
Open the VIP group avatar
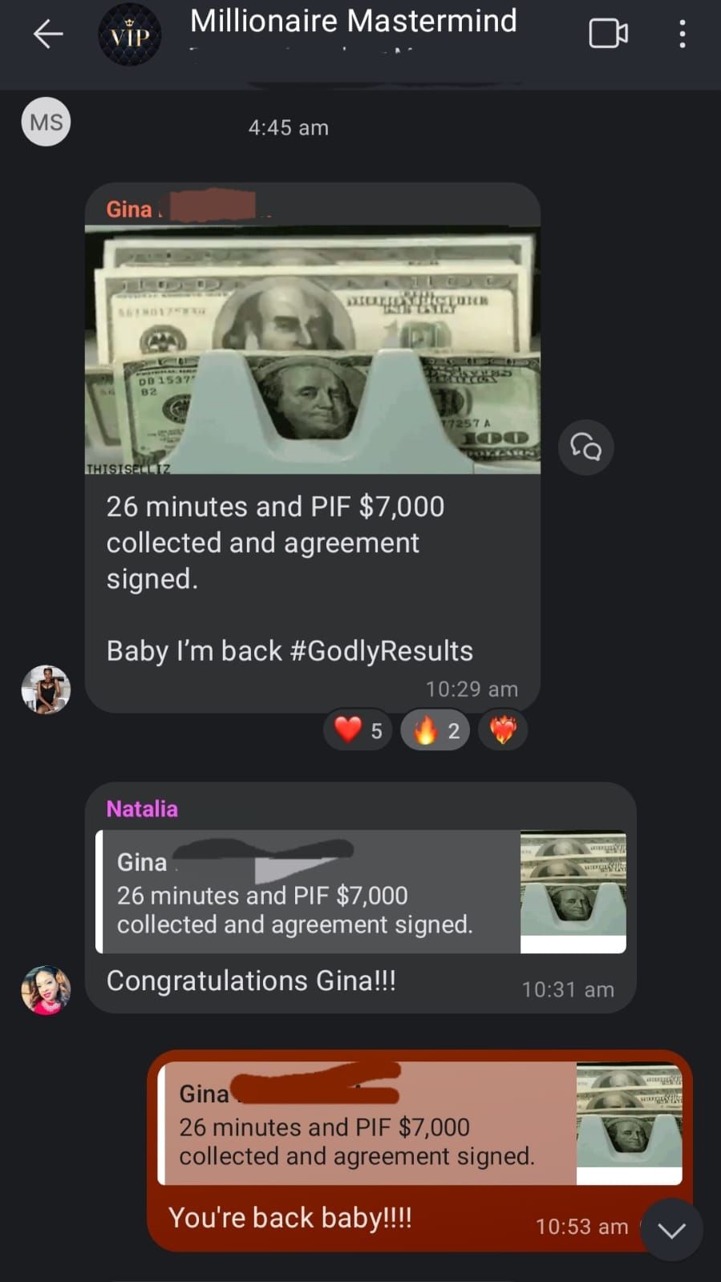[129, 34]
